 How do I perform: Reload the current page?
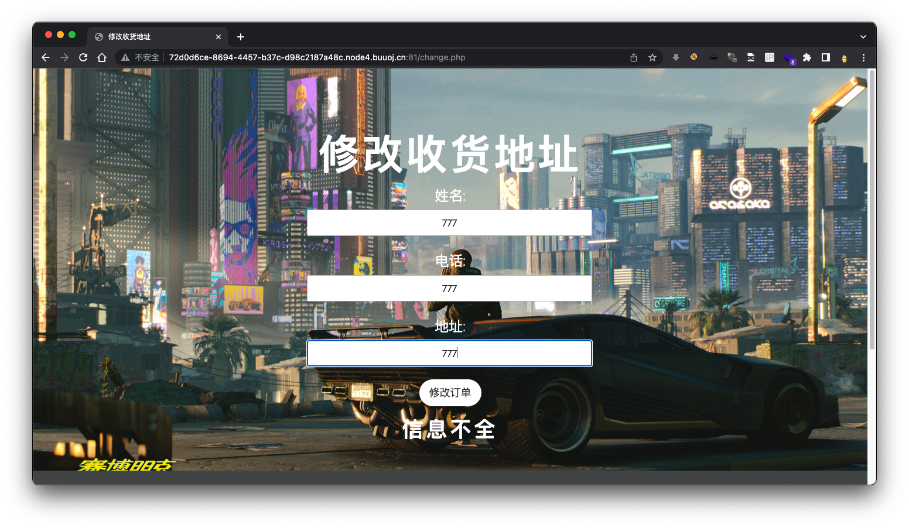click(83, 57)
